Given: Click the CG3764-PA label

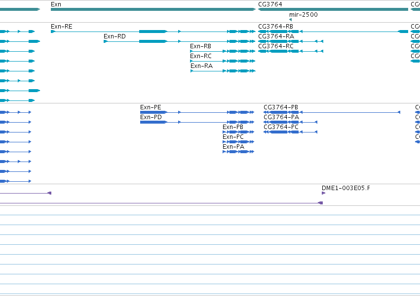Looking at the screenshot, I should (281, 117).
